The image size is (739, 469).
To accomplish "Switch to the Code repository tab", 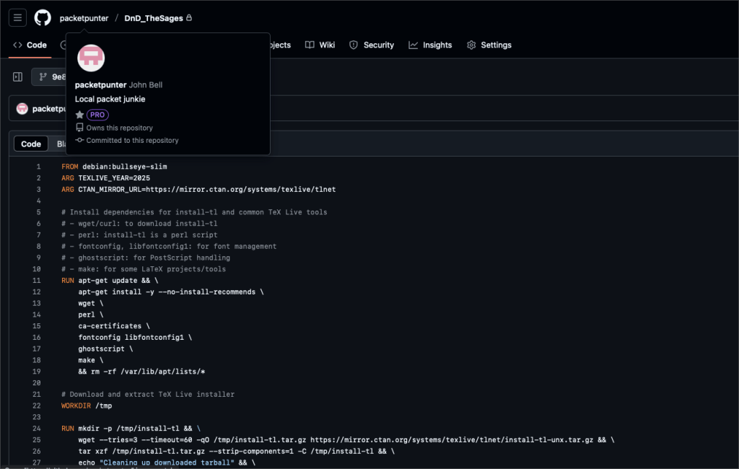I will pyautogui.click(x=30, y=45).
